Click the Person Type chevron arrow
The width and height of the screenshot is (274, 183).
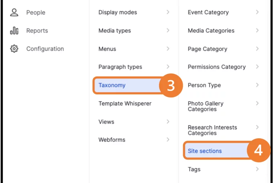coord(257,85)
